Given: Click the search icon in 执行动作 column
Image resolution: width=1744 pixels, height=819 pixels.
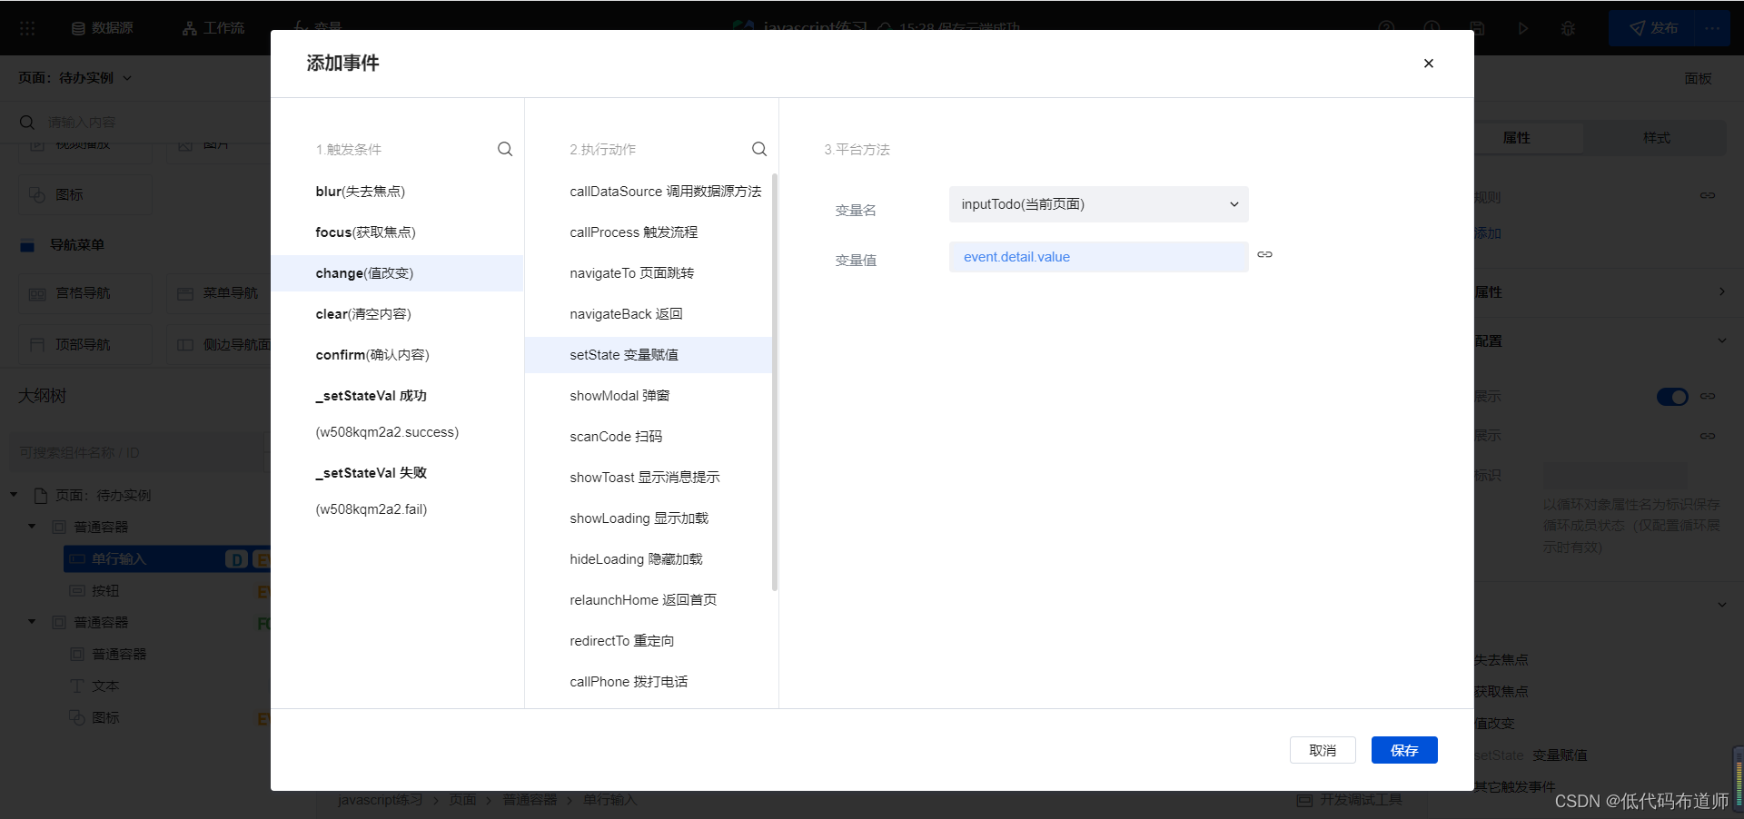Looking at the screenshot, I should pos(759,149).
